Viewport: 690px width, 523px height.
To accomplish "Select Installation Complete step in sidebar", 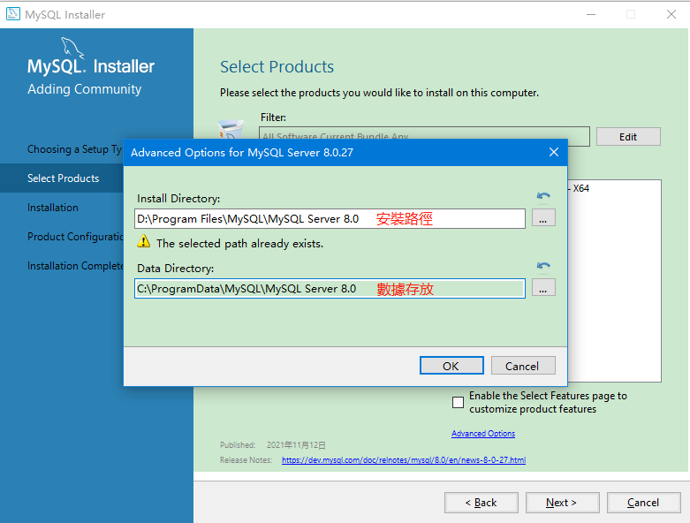I will point(75,266).
